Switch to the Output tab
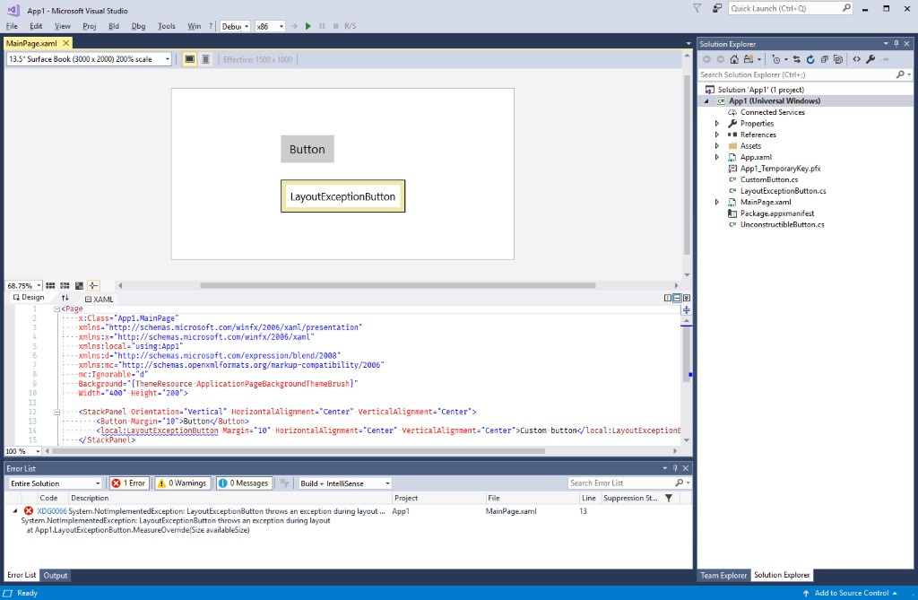 (x=56, y=575)
